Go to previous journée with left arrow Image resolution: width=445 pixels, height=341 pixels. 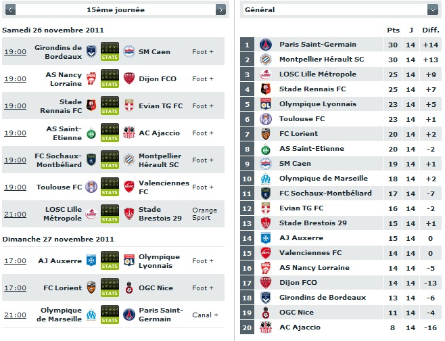(x=10, y=10)
